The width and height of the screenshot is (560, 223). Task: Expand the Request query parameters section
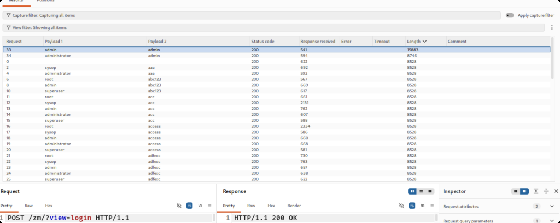point(551,221)
